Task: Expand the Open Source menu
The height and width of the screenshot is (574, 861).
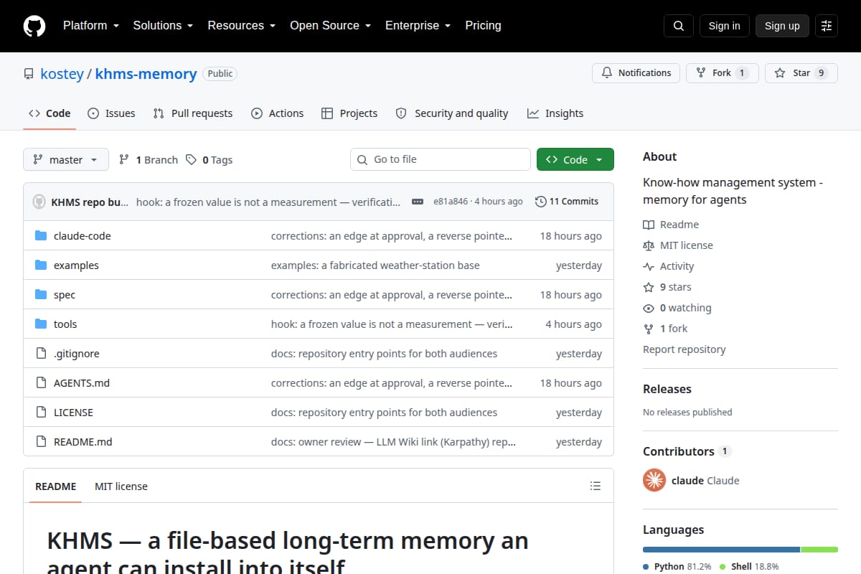Action: coord(330,26)
